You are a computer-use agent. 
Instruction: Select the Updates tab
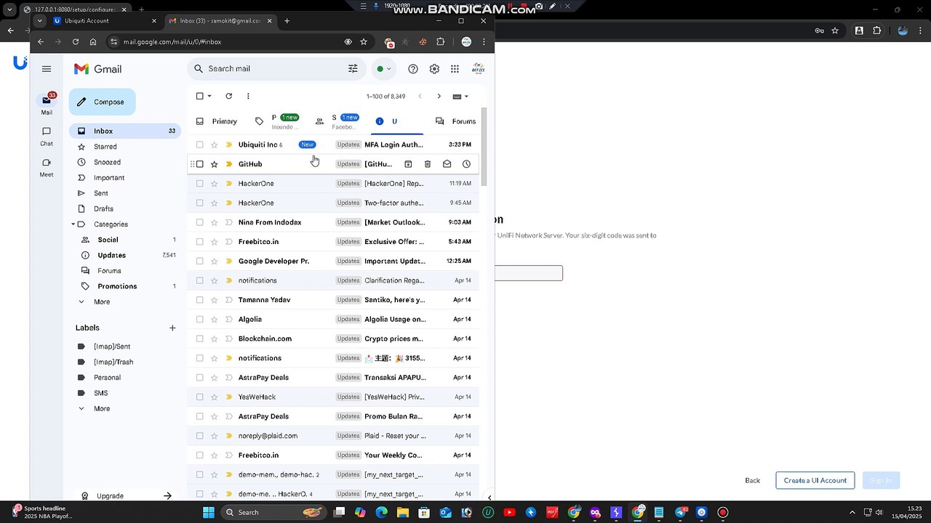[x=396, y=121]
